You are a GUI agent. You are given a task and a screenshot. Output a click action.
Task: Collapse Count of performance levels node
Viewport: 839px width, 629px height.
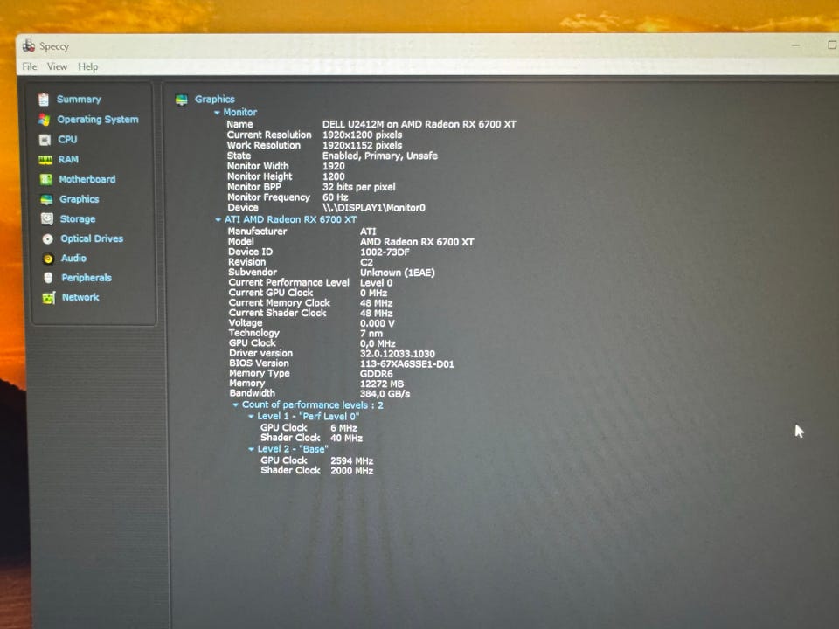point(235,405)
